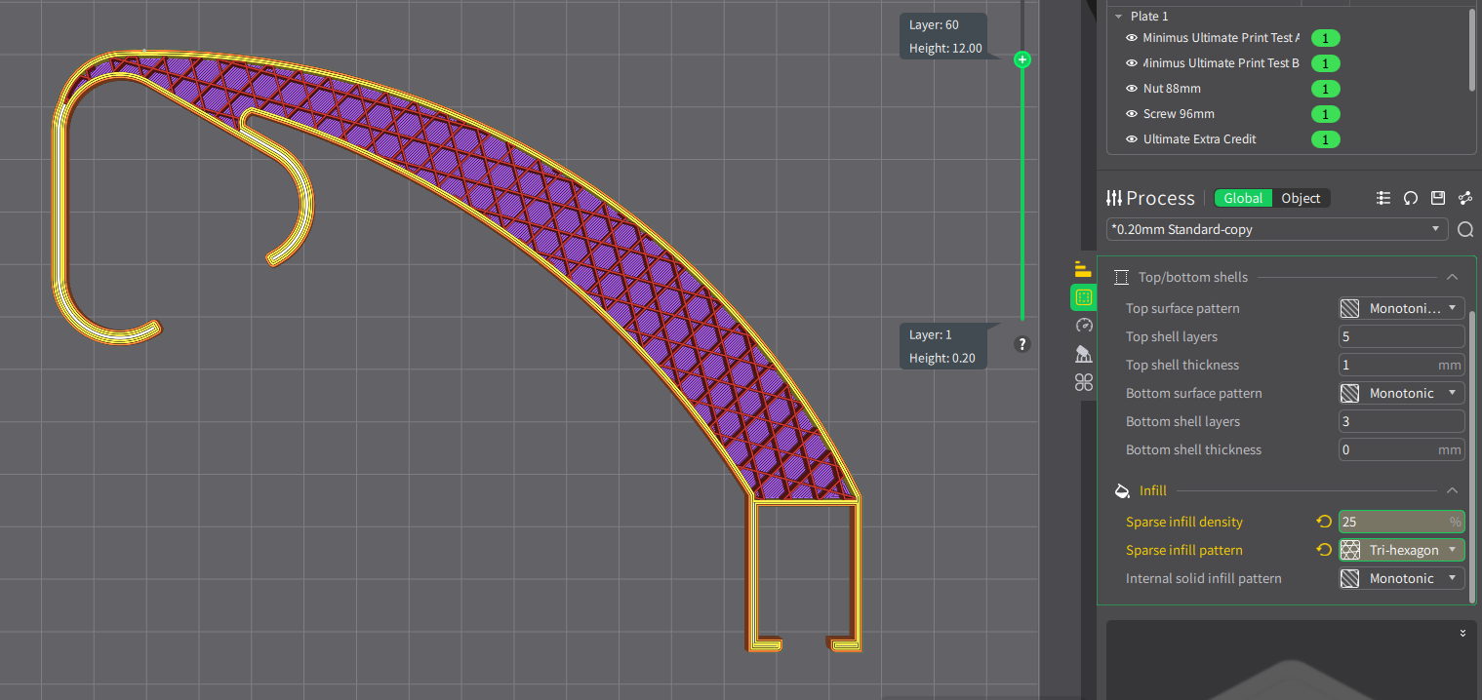Open the Support settings tab icon
This screenshot has height=700, width=1482.
(x=1083, y=354)
